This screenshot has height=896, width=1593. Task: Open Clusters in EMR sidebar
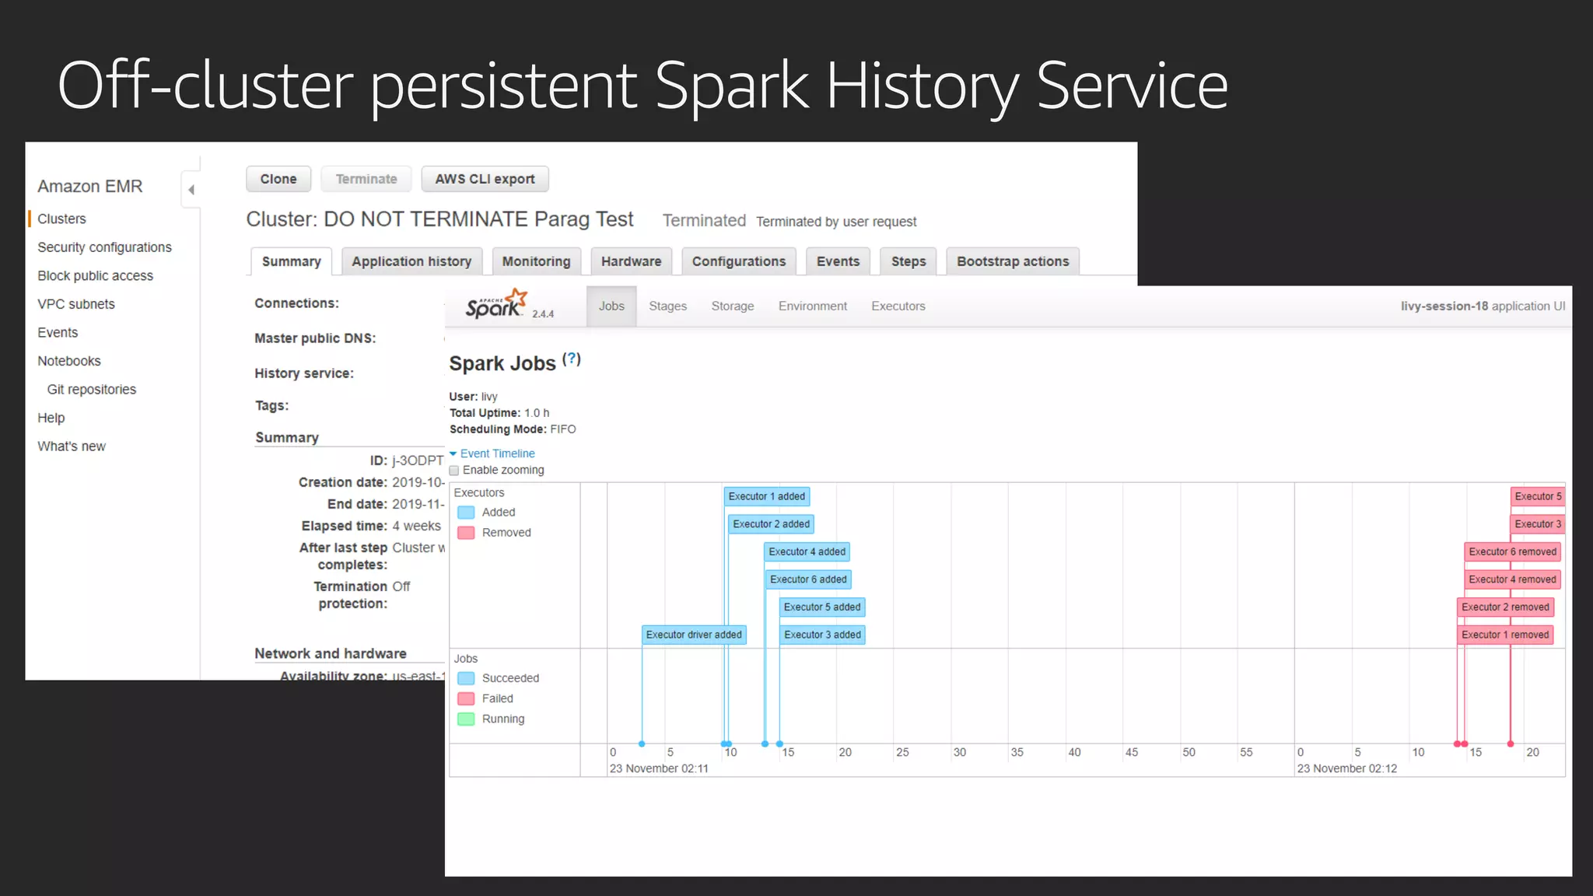point(61,219)
